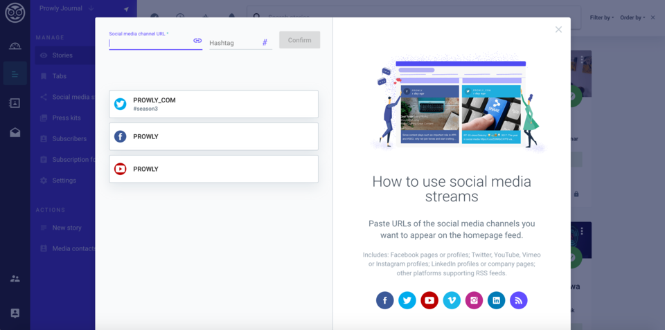Click the eye icon next to Stories
Viewport: 665px width, 330px height.
(x=43, y=55)
